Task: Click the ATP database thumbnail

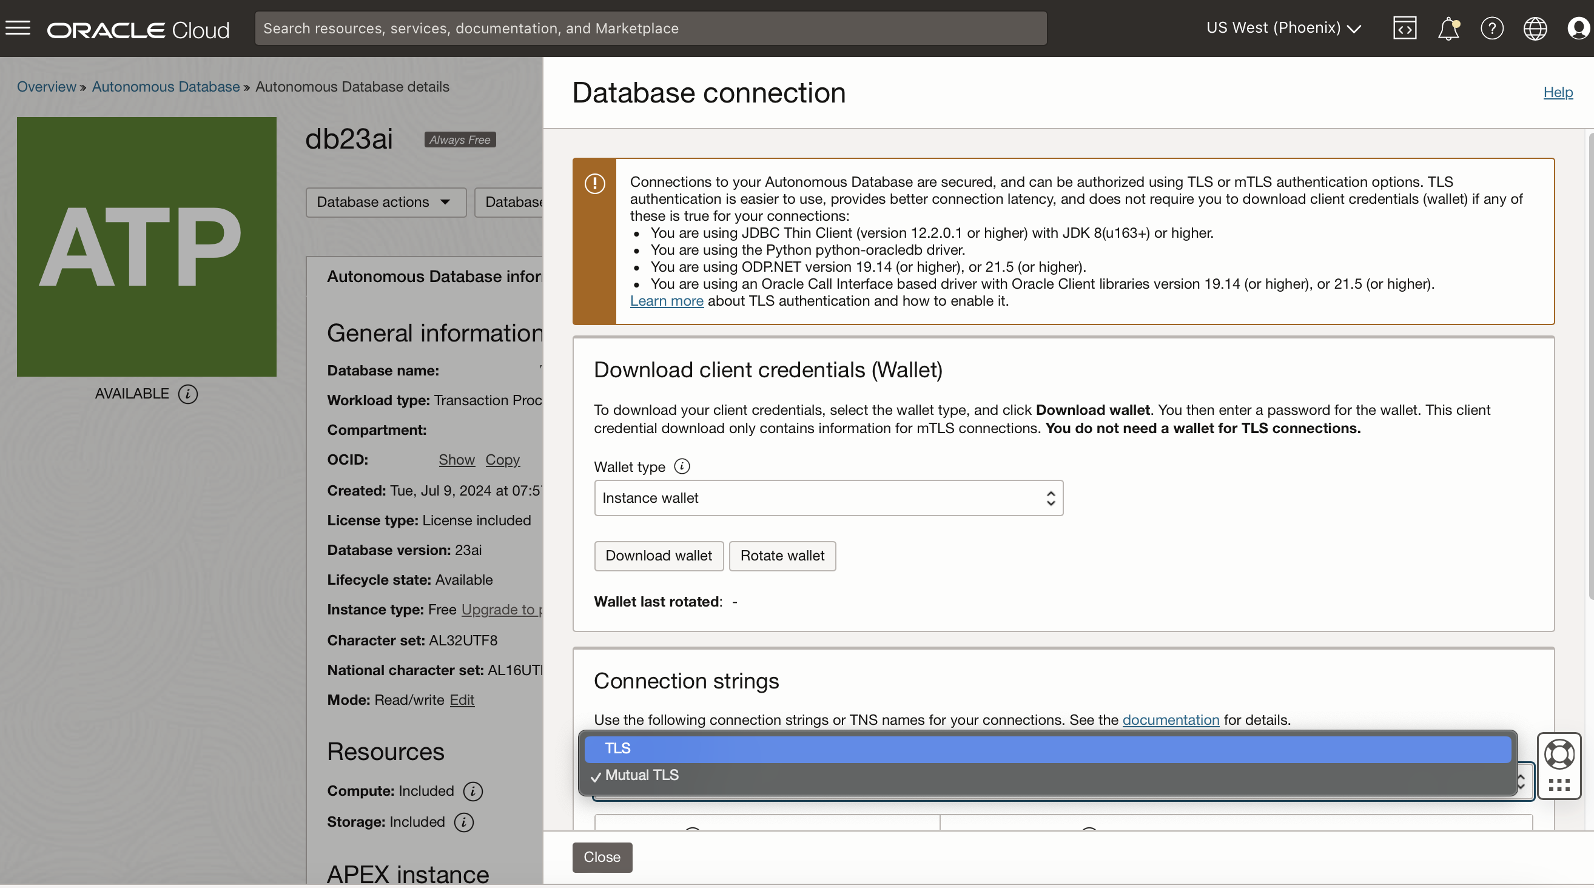Action: click(147, 247)
